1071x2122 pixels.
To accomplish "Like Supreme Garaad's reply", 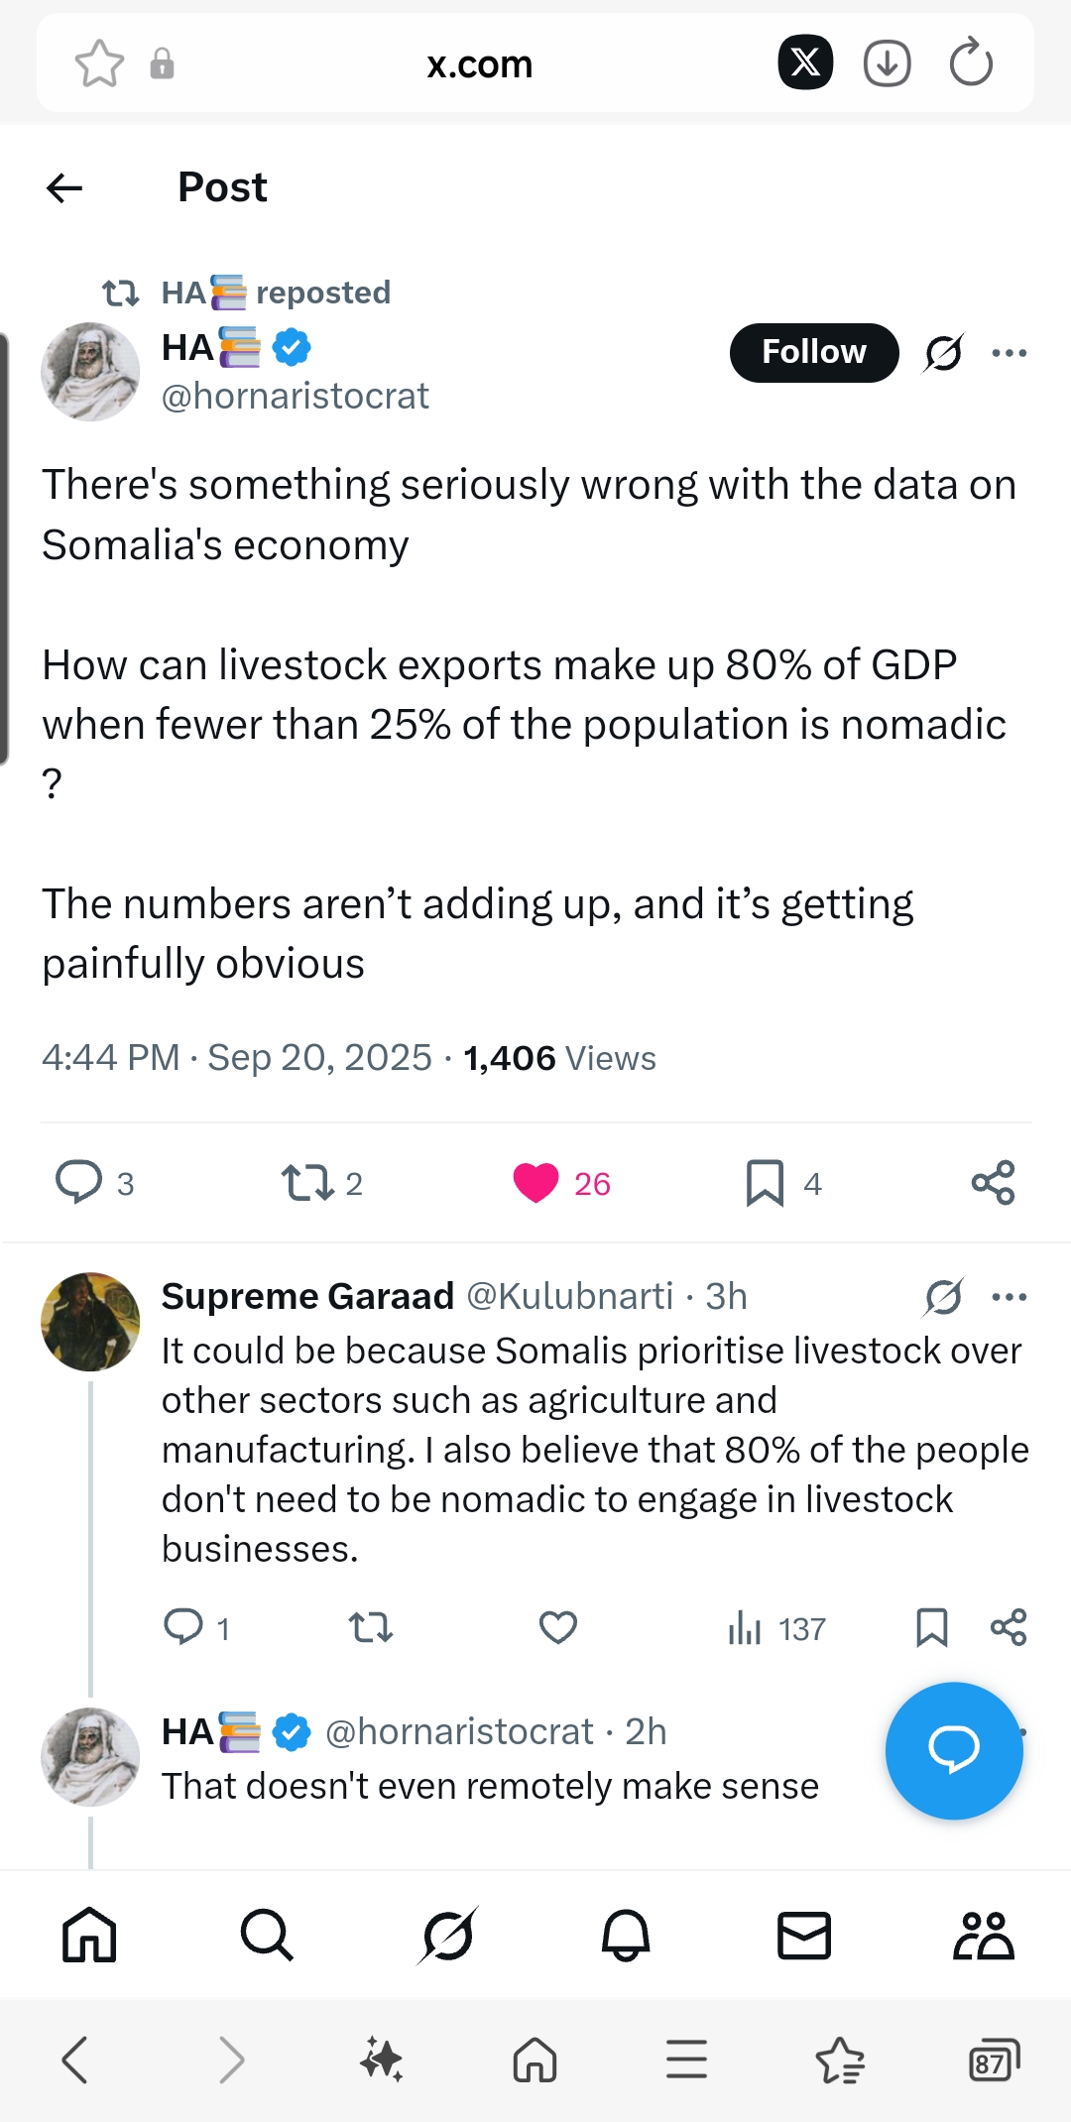I will [x=558, y=1628].
